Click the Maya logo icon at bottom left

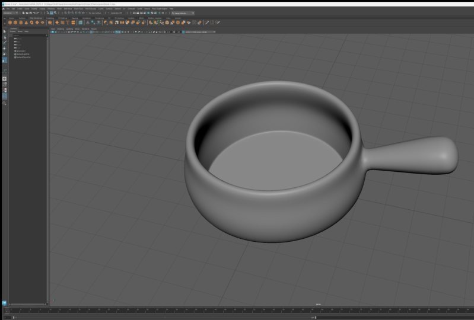click(x=4, y=302)
